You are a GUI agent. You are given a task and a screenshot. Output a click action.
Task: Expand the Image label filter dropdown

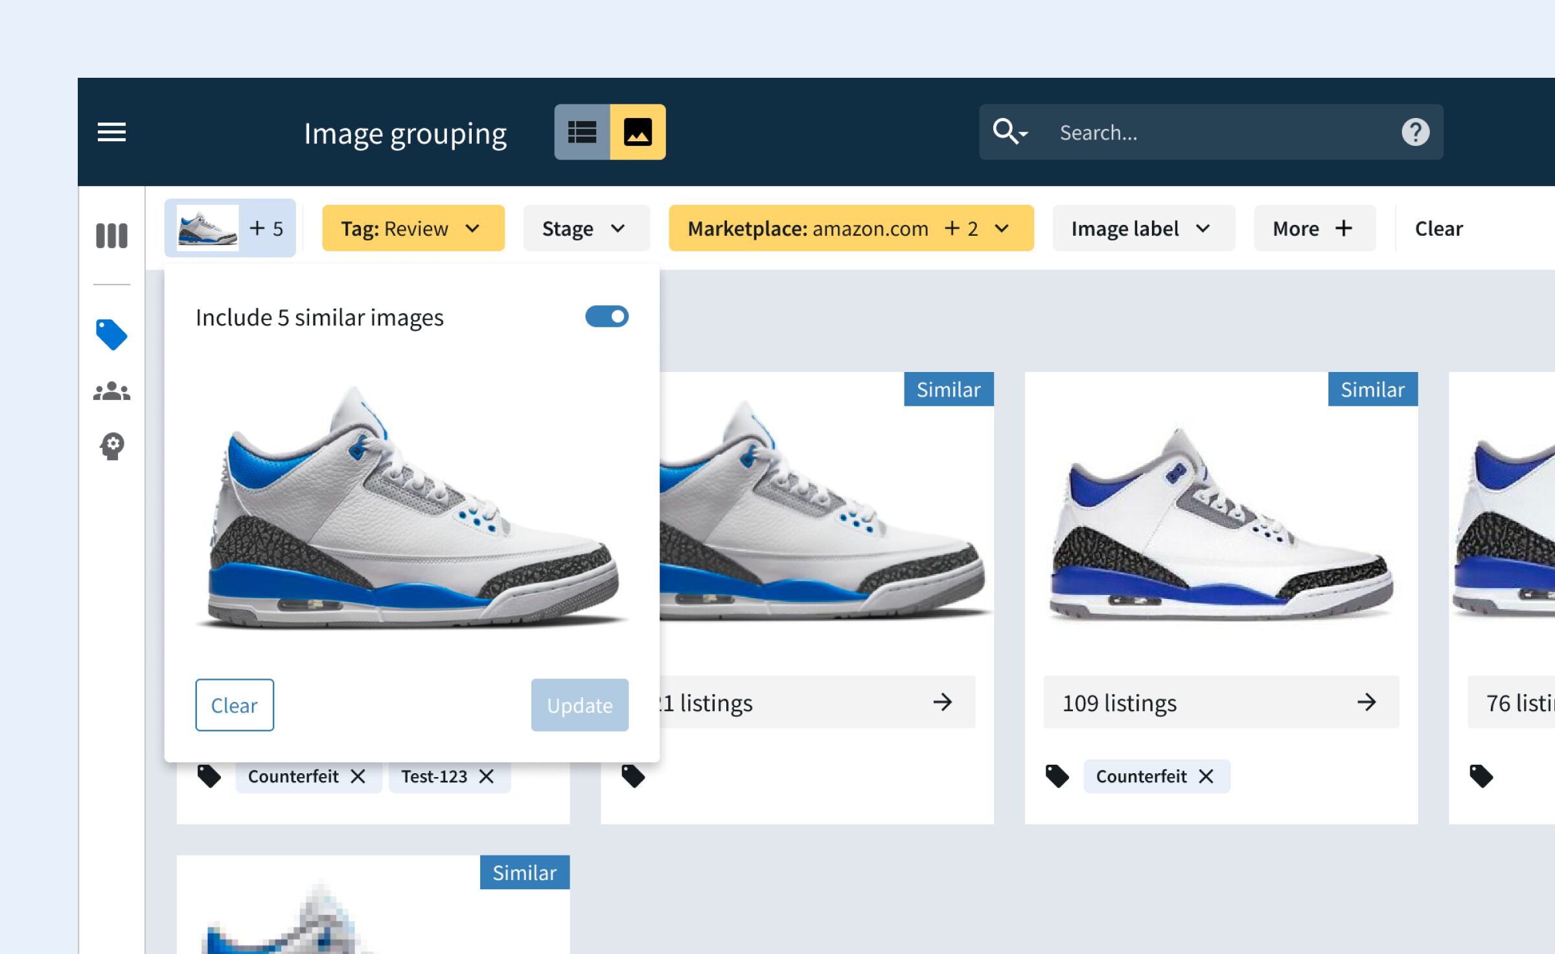[x=1143, y=228]
